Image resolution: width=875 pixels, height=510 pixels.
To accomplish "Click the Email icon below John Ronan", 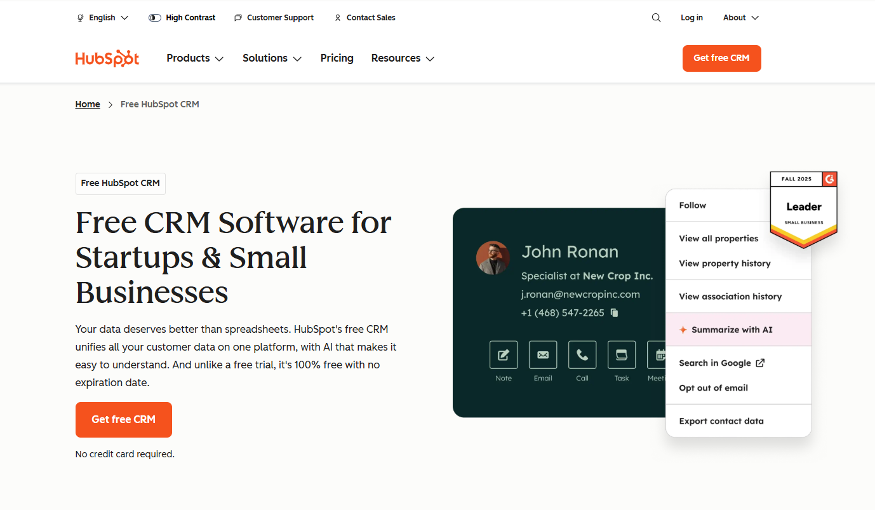I will pyautogui.click(x=542, y=355).
